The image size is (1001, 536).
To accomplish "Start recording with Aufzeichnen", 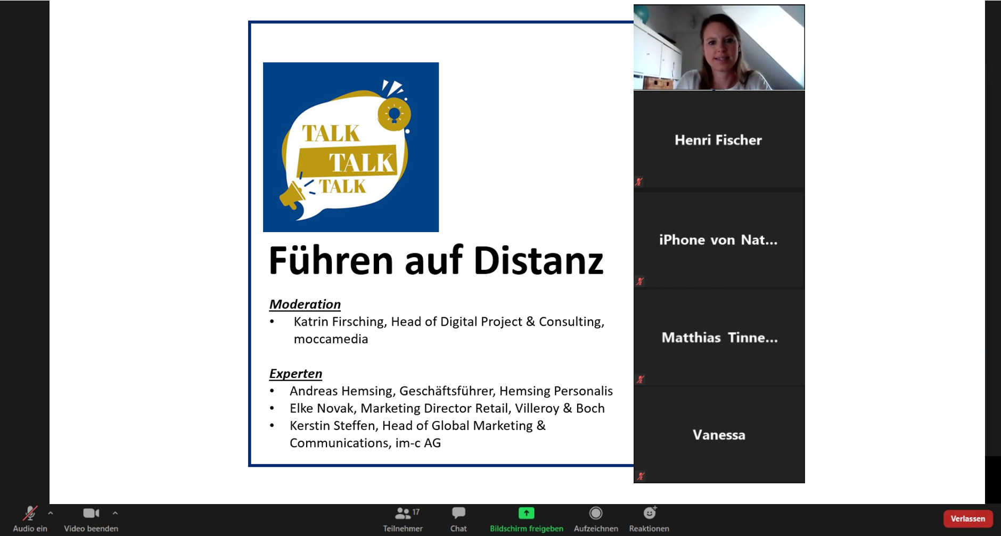I will click(x=596, y=519).
